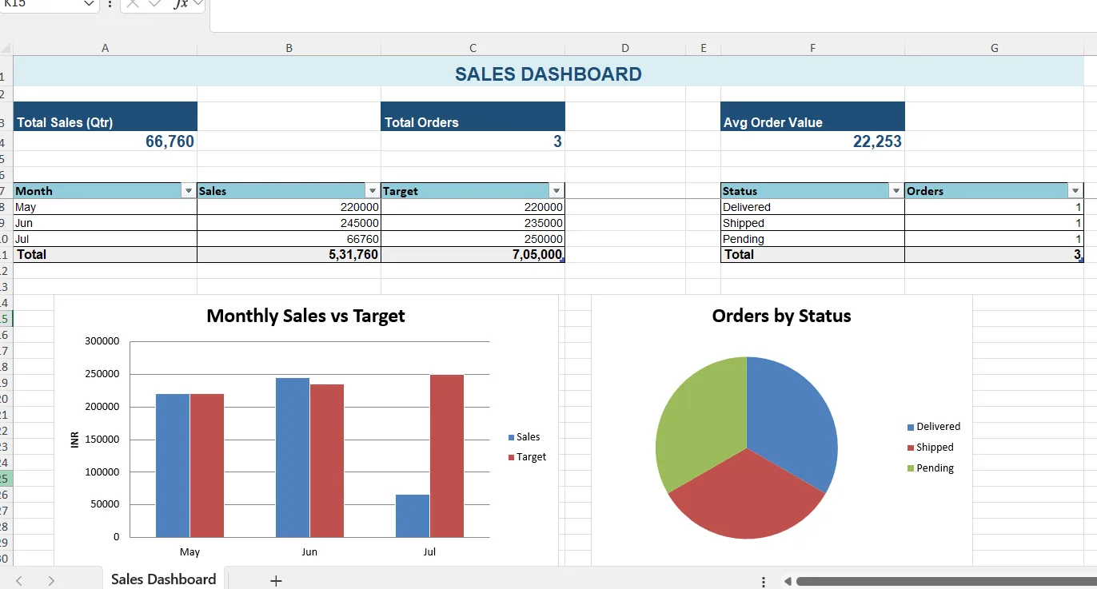Image resolution: width=1097 pixels, height=589 pixels.
Task: Select the Total Orders label cell
Action: tap(473, 117)
